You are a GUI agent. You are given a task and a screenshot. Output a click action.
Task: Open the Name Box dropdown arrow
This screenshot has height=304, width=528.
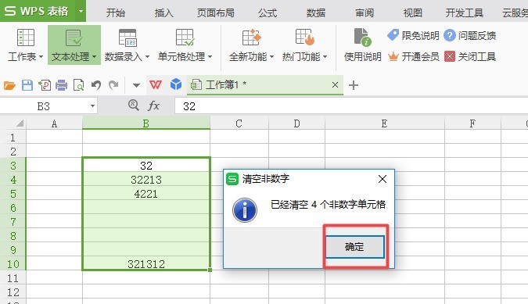(92, 106)
